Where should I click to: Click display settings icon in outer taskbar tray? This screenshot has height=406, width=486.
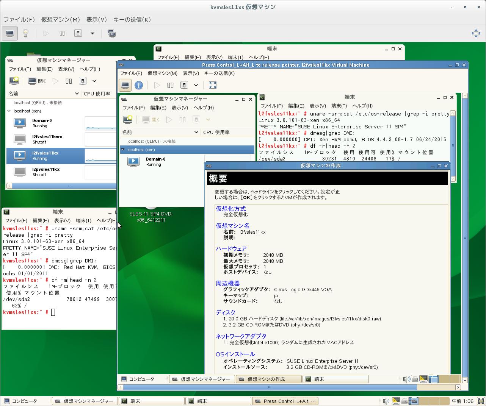point(396,401)
